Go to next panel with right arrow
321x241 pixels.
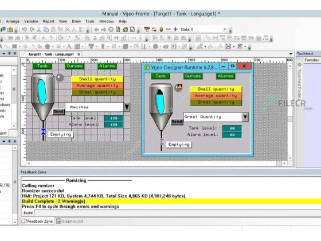(x=104, y=29)
